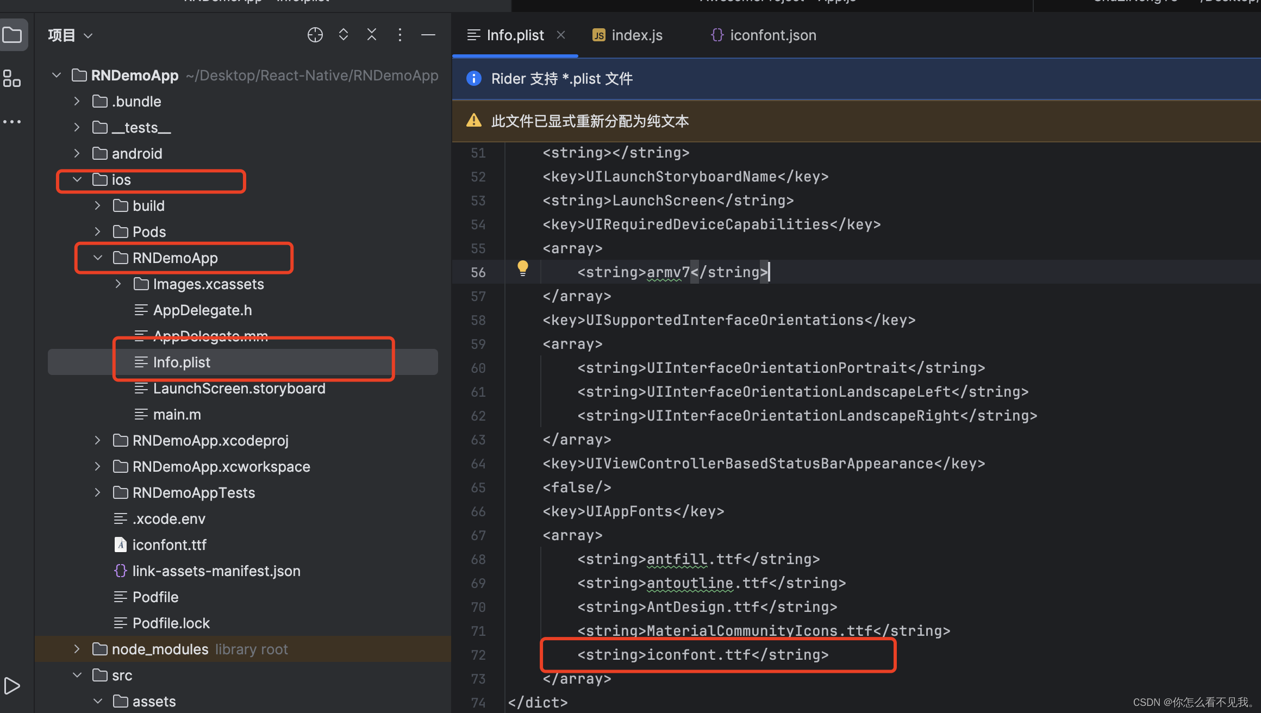Open LaunchScreen.storyboard in the tree

[x=239, y=389]
